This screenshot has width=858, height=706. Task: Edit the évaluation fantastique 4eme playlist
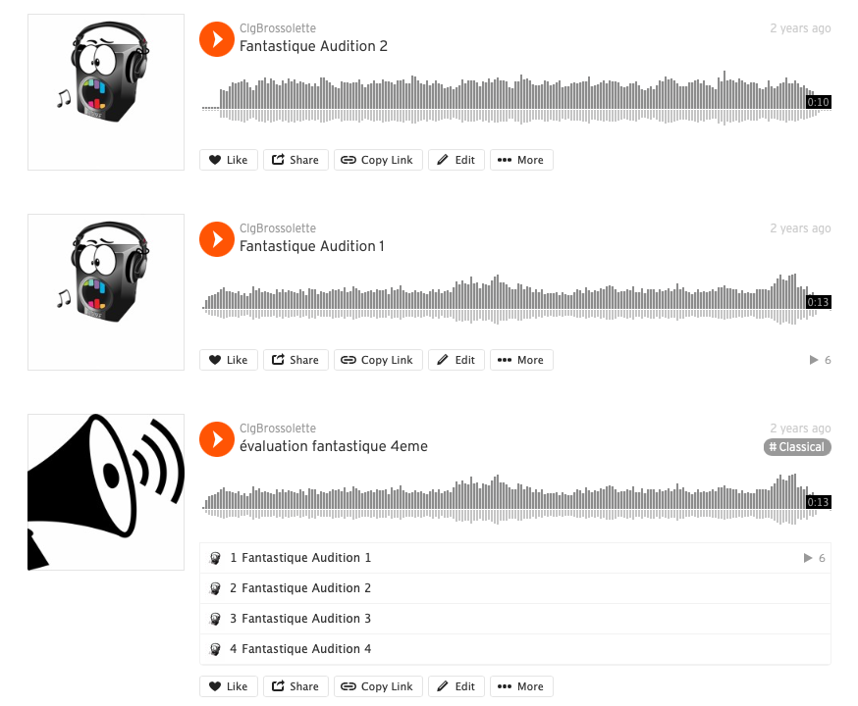(456, 686)
